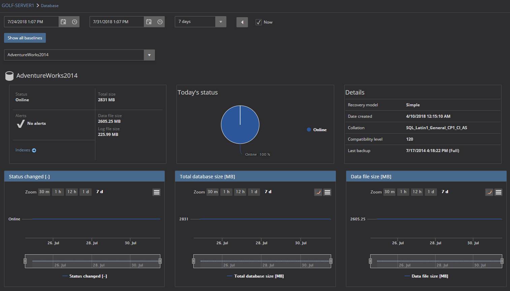Click the Compatibility level 120 value

[x=410, y=139]
